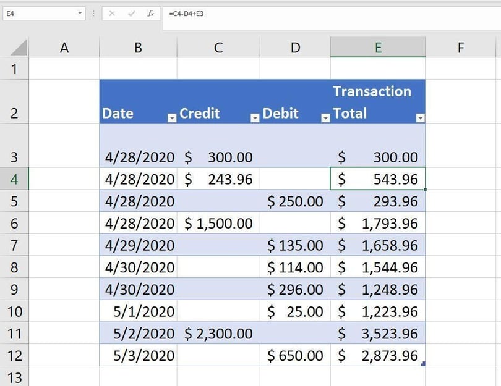Open the Date column filter dropdown
Viewport: 501px width, 386px height.
[x=171, y=118]
